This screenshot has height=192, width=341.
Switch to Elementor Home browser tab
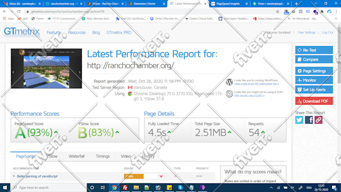[146, 4]
